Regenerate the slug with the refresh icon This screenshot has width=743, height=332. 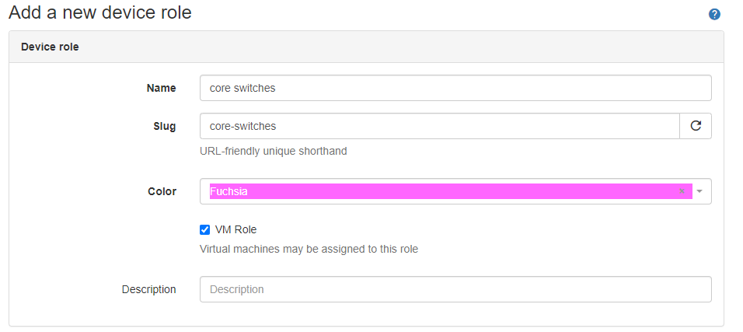(696, 126)
